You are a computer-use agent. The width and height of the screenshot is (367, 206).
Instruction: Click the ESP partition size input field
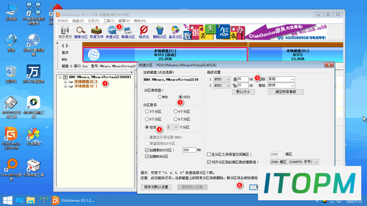click(189, 150)
